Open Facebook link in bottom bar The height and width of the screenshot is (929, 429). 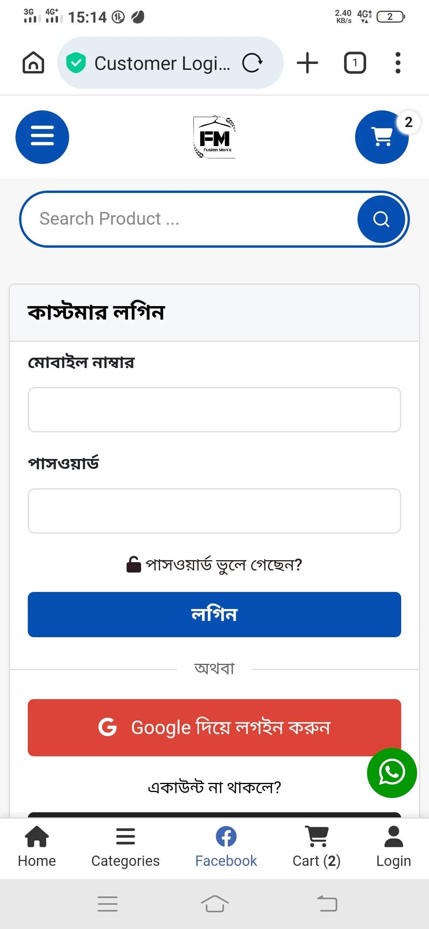[x=226, y=846]
